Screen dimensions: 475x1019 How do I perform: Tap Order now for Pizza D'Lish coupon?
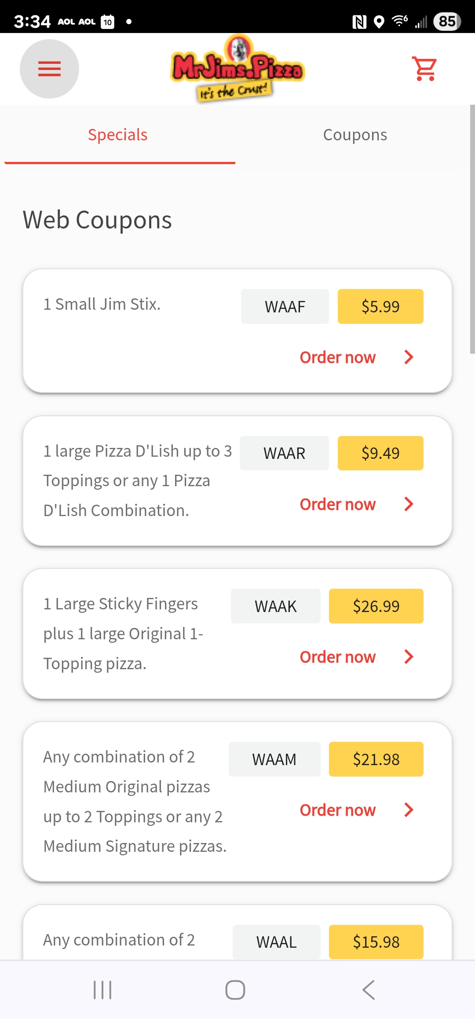click(337, 504)
